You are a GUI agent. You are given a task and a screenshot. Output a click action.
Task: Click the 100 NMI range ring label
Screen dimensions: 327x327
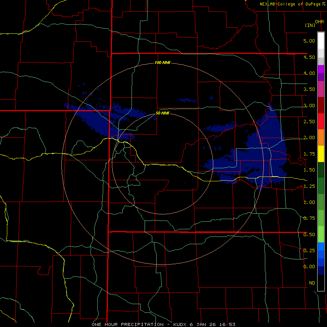162,62
